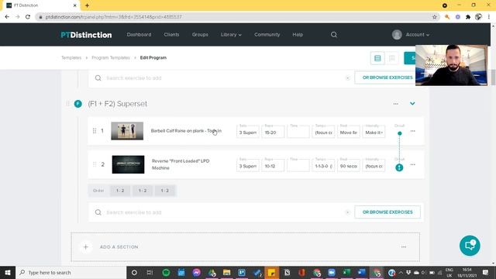Click the Reps field showing 10-12

(273, 165)
